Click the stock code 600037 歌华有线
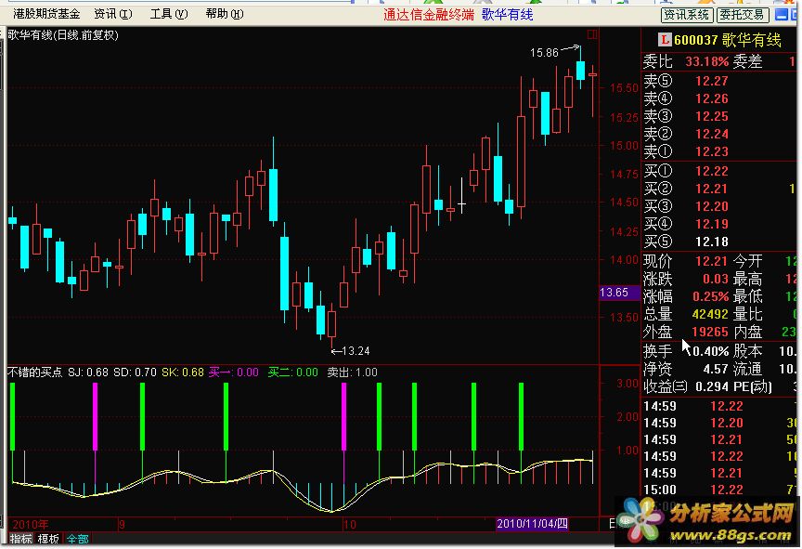Screen dimensions: 802x549 click(x=728, y=40)
